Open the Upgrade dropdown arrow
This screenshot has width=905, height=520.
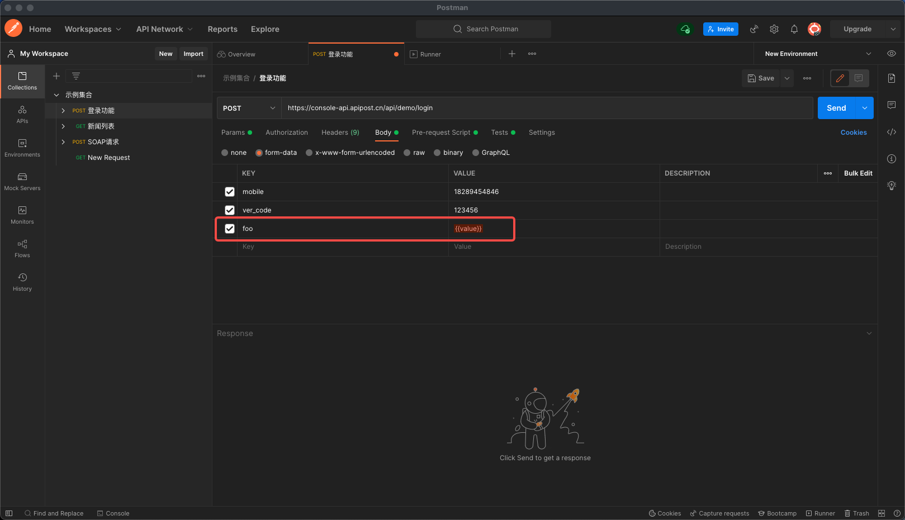click(893, 29)
